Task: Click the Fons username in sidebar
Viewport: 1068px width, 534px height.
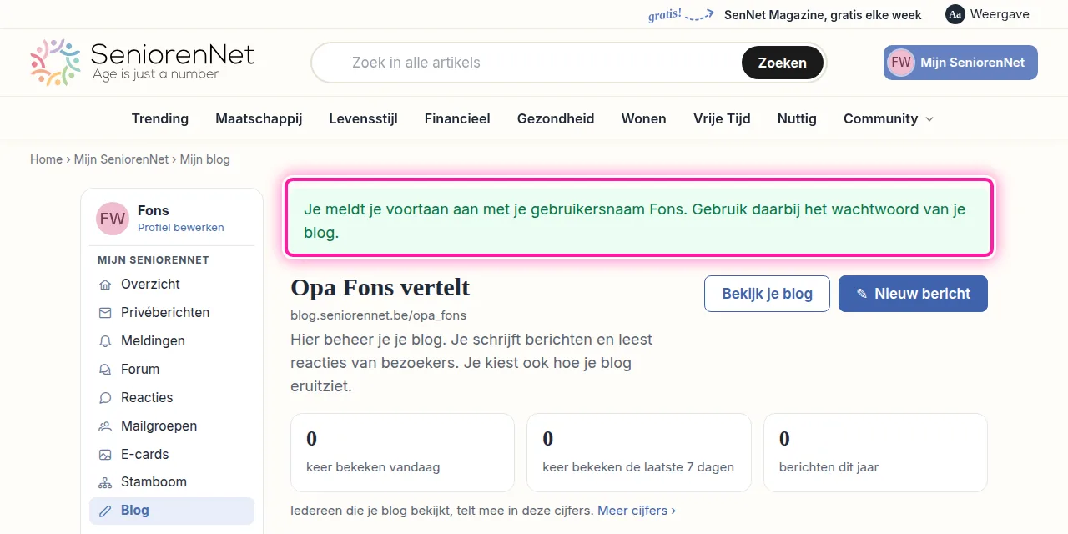Action: pyautogui.click(x=154, y=210)
